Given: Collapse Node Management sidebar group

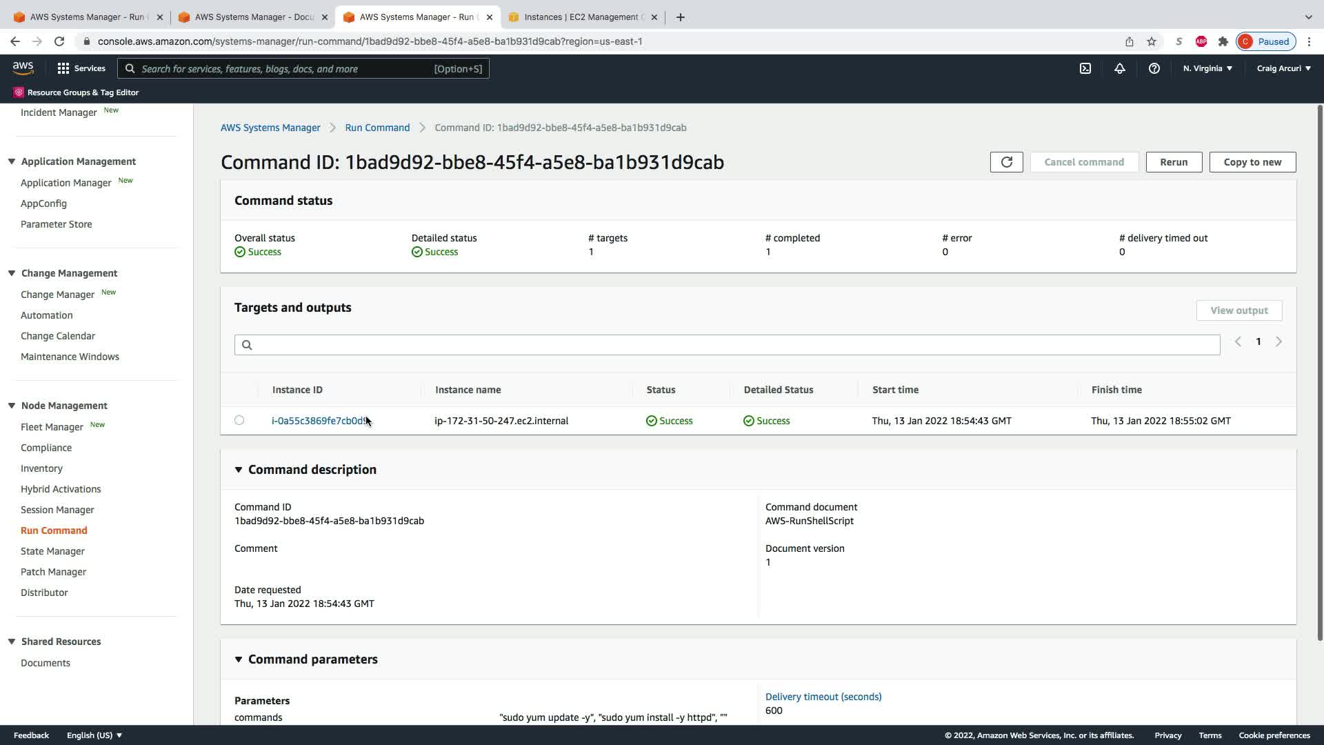Looking at the screenshot, I should [x=12, y=406].
